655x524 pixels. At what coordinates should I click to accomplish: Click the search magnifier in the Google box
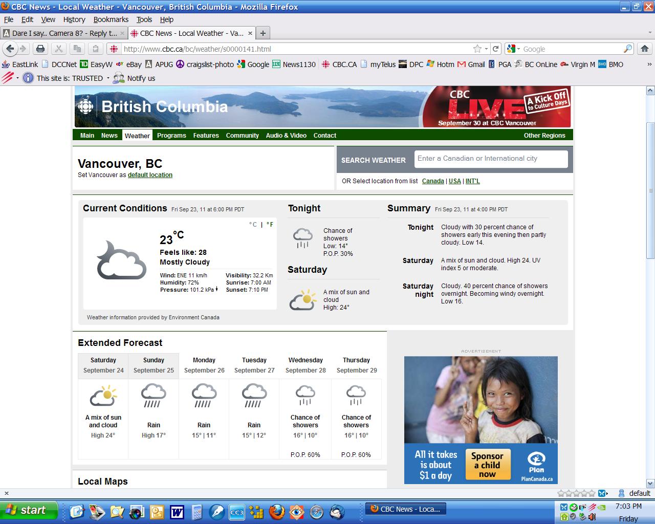(628, 49)
